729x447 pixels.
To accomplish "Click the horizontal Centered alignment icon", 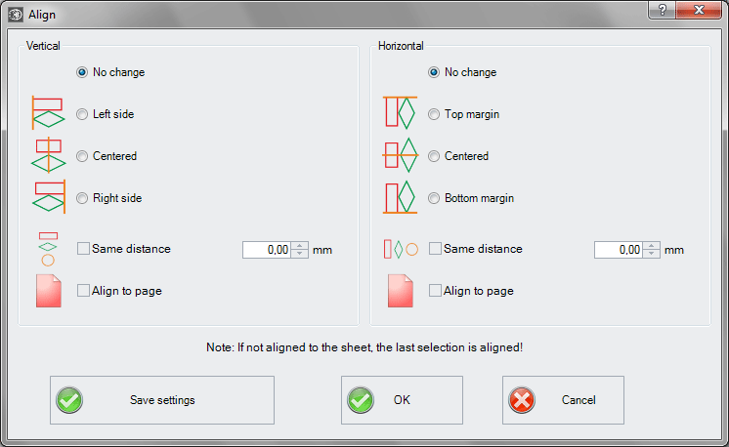I will click(x=400, y=155).
